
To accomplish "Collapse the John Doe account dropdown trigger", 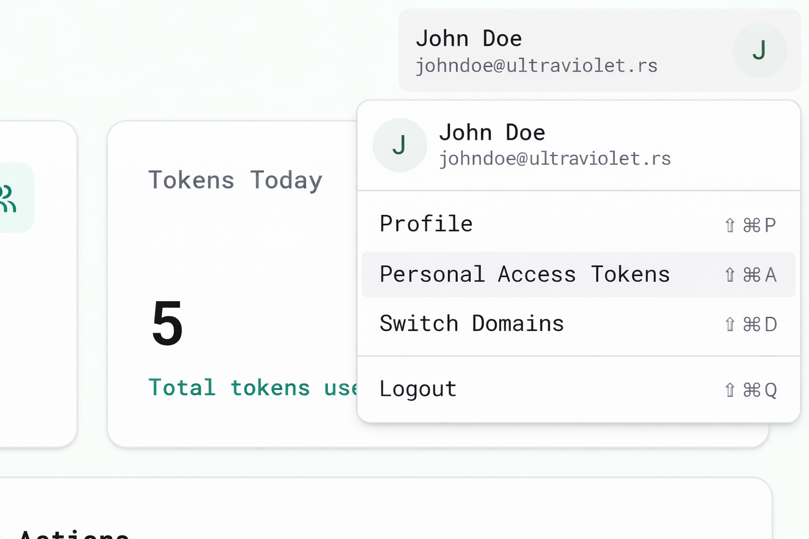I will (599, 51).
